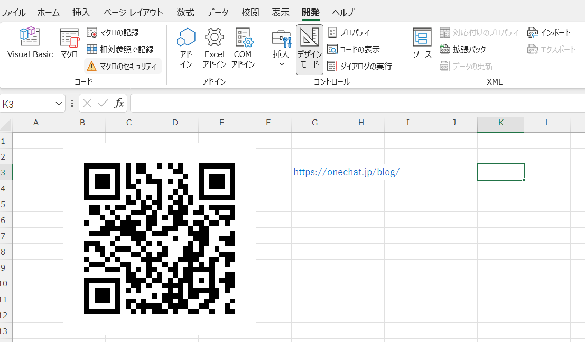
Task: Toggle デザイン モード off
Action: (309, 50)
